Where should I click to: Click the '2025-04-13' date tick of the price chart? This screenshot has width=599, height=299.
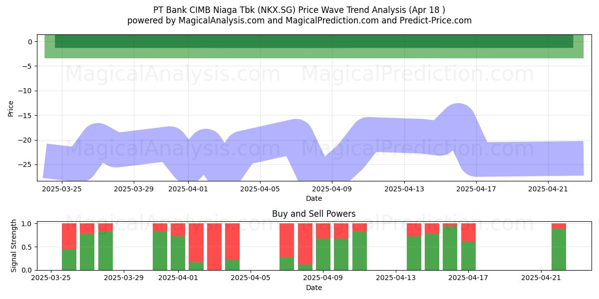click(x=404, y=189)
